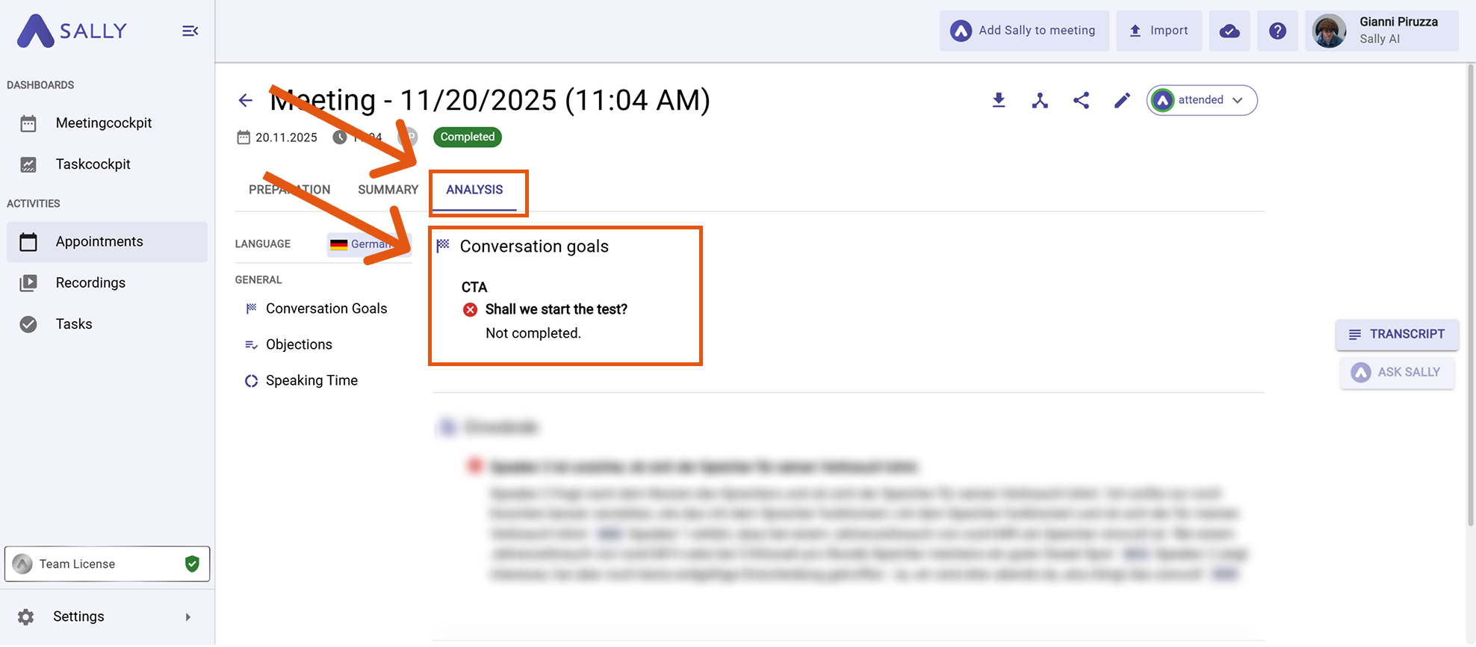This screenshot has width=1476, height=647.
Task: Click the share meeting icon
Action: pos(1081,100)
